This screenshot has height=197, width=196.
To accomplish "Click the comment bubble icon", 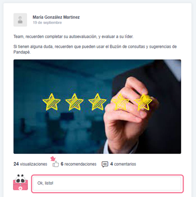I will (105, 164).
